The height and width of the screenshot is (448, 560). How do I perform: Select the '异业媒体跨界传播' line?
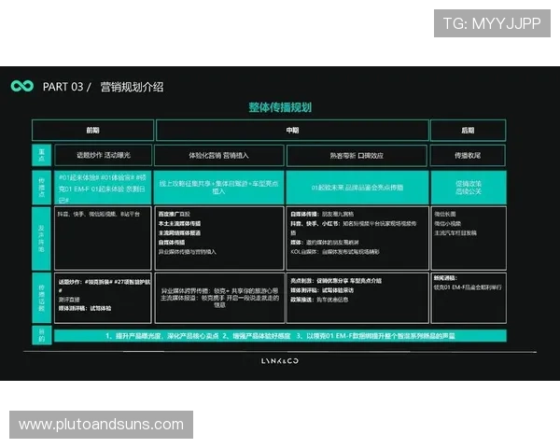(219, 291)
